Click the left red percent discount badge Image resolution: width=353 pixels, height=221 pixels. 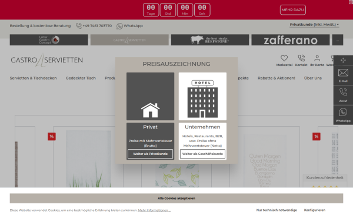point(52,137)
